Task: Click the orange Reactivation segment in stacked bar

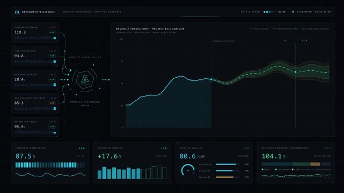Action: pyautogui.click(x=315, y=164)
